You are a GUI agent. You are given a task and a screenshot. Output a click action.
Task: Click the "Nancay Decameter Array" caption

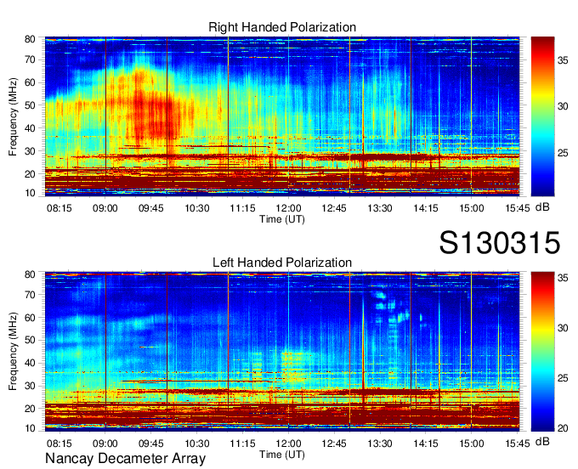click(x=125, y=459)
